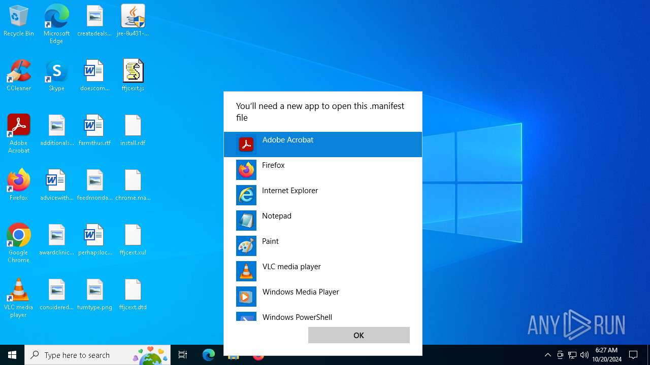Select the Notepad icon in the dialog
Screen dimensions: 650x365
[x=246, y=221]
